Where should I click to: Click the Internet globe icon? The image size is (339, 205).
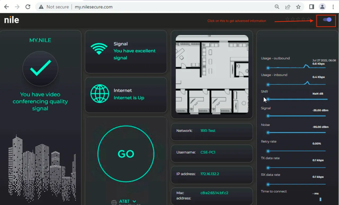coord(99,94)
